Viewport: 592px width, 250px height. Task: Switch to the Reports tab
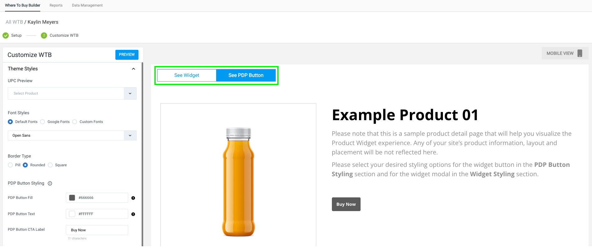(x=56, y=5)
